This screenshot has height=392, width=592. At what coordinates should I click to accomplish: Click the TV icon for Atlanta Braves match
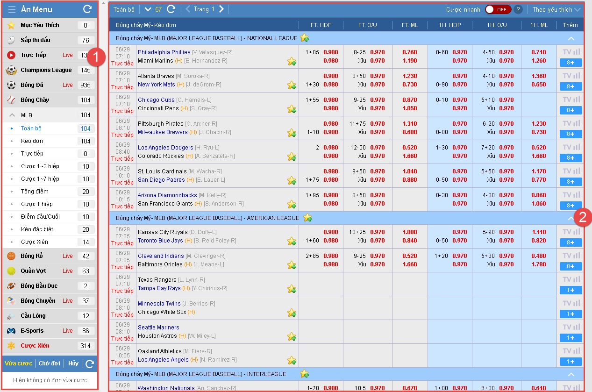point(567,76)
